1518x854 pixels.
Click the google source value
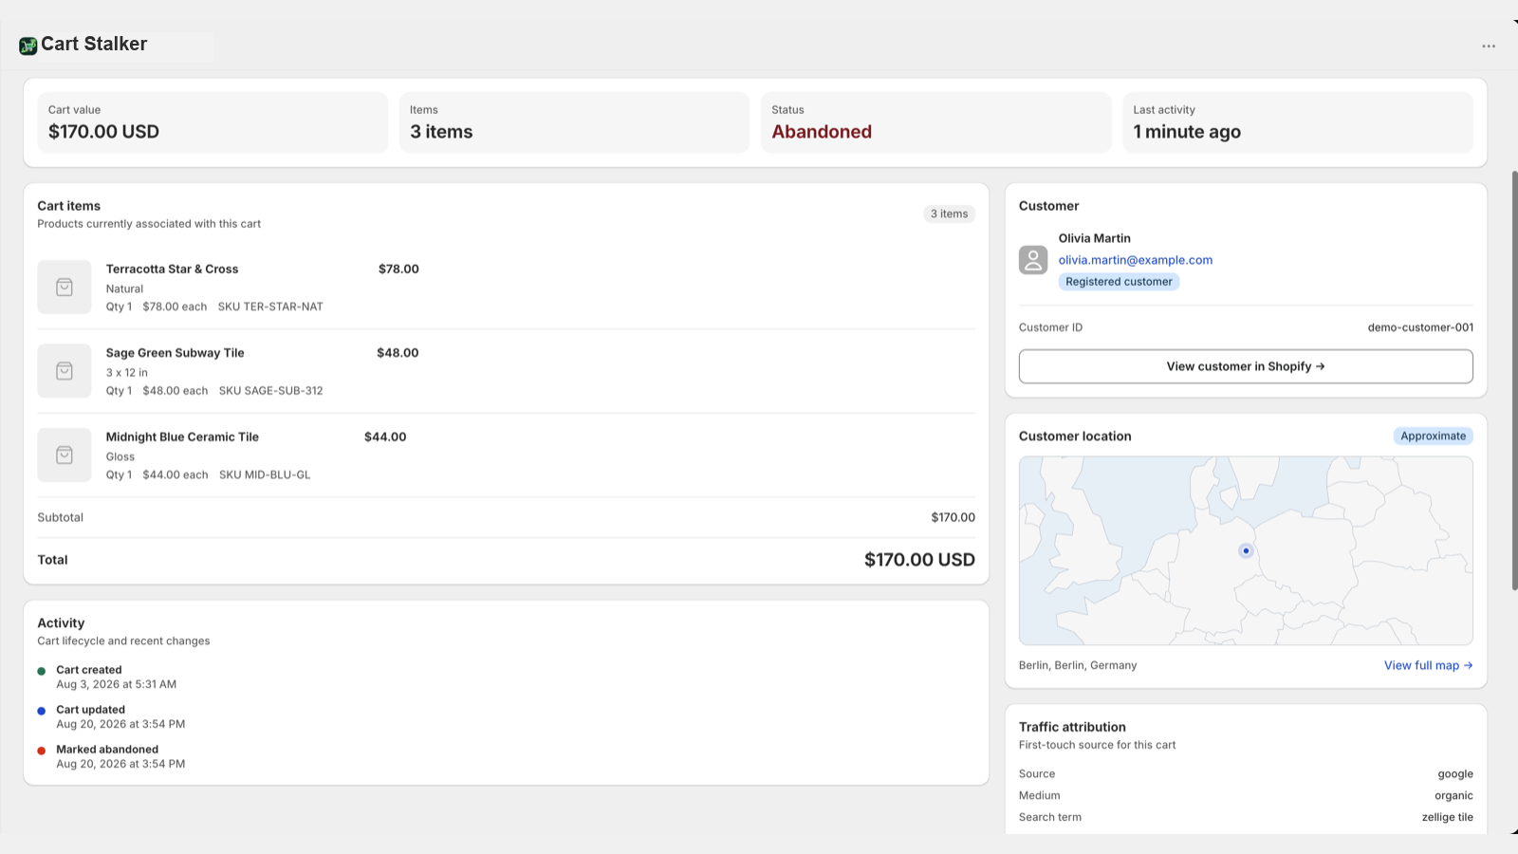[1455, 774]
